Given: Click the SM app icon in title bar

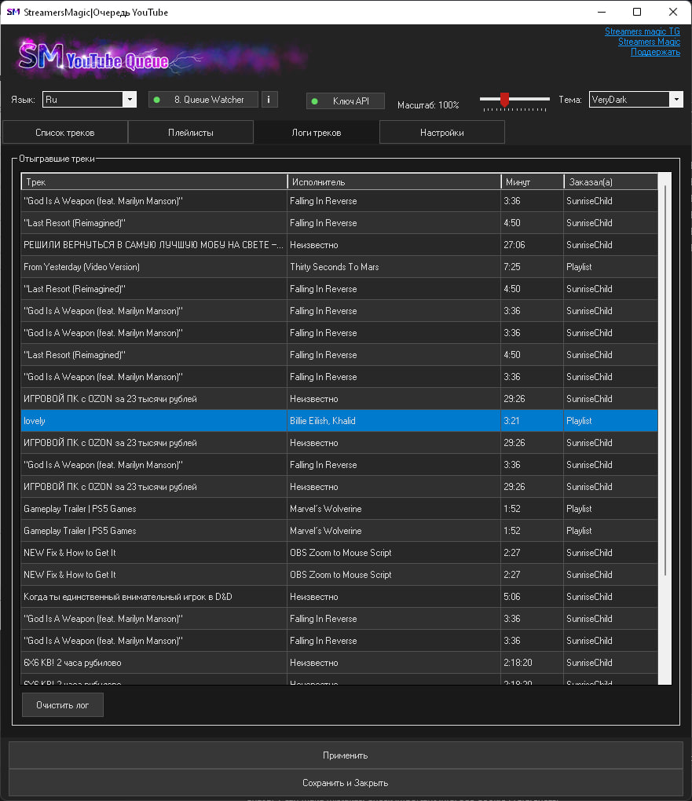Looking at the screenshot, I should (x=13, y=13).
